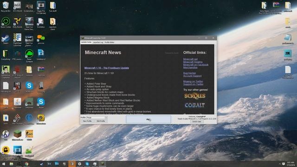
Task: Open the Minecraft Realms link
Action: (193, 62)
